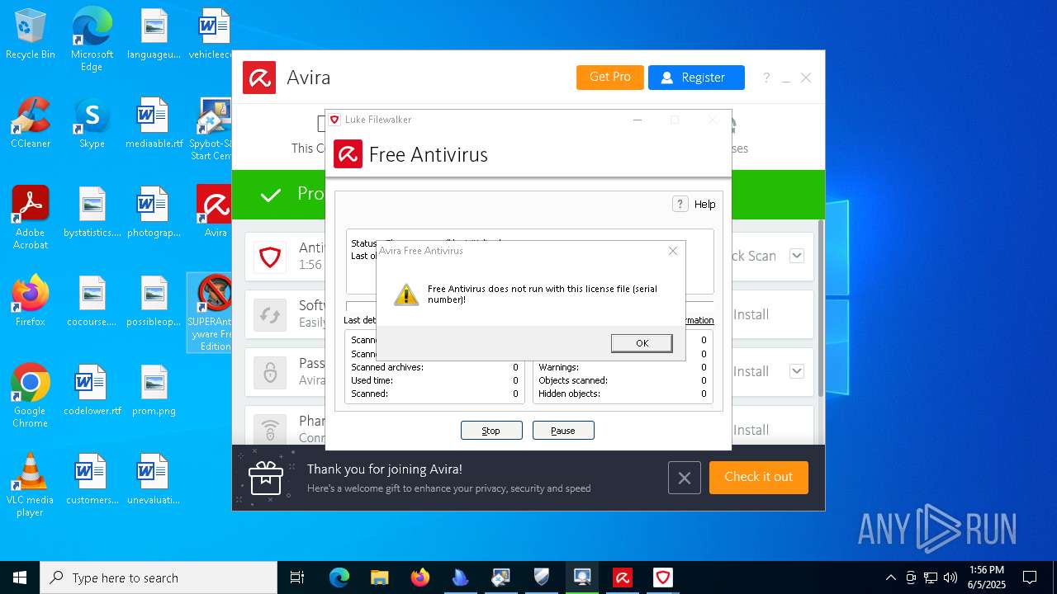The width and height of the screenshot is (1057, 594).
Task: Open Microsoft Edge desktop shortcut
Action: [92, 40]
